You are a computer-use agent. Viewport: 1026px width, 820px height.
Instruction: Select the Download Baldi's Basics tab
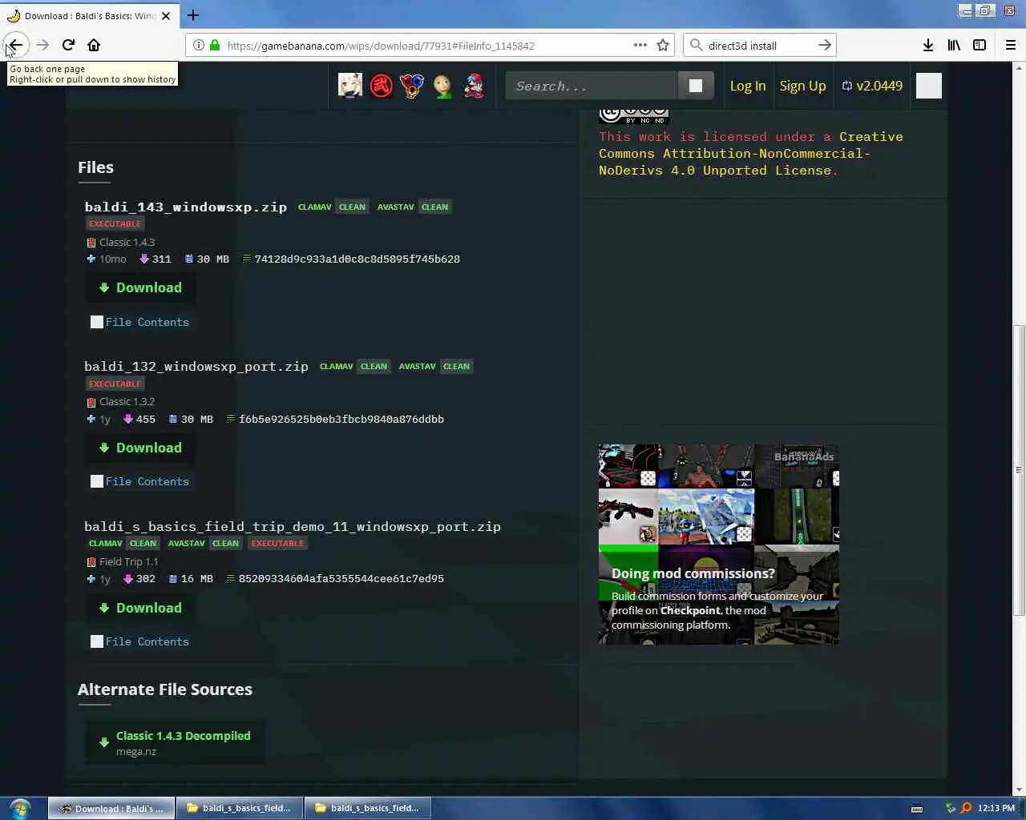(89, 15)
